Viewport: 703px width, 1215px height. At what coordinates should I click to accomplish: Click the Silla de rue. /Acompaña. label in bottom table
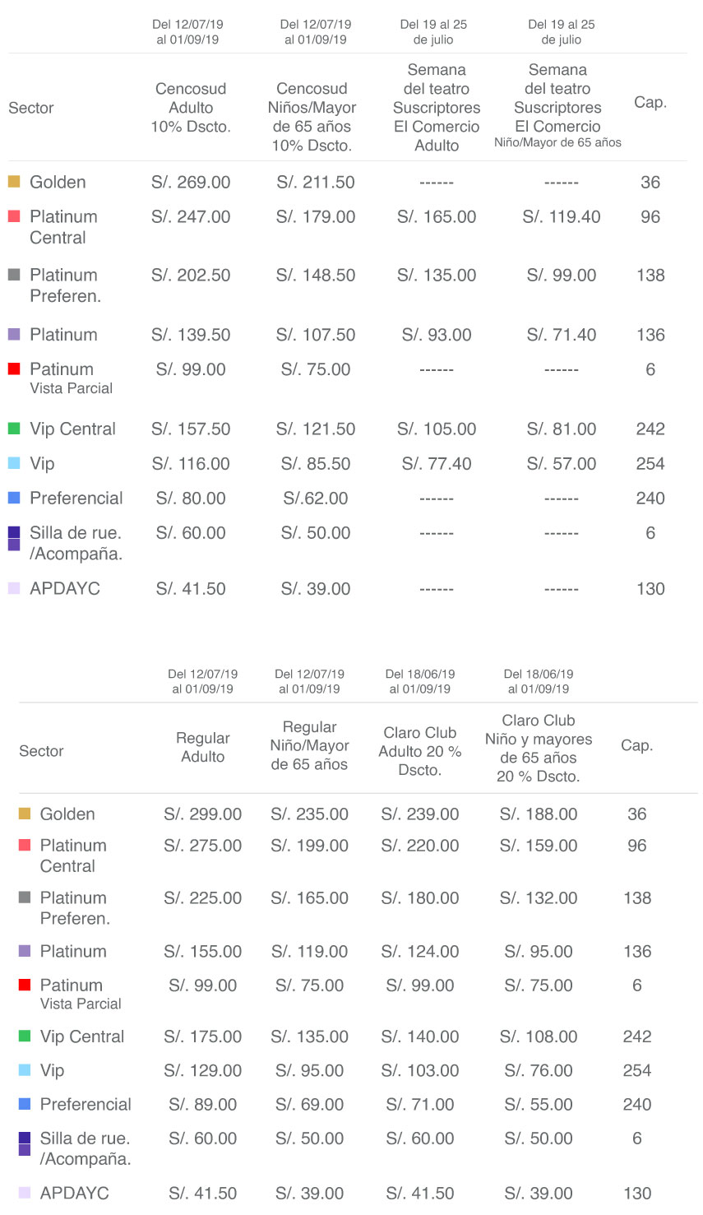coord(86,1148)
